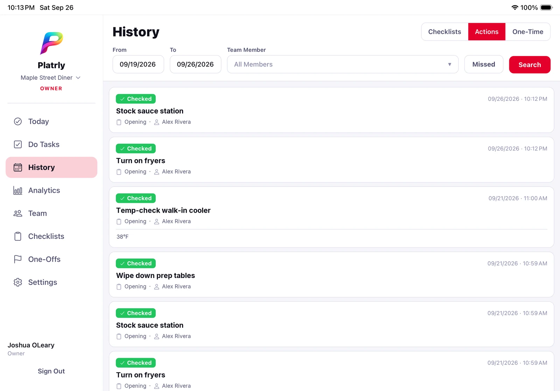Image resolution: width=560 pixels, height=391 pixels.
Task: Click the Platrly logo
Action: (51, 43)
